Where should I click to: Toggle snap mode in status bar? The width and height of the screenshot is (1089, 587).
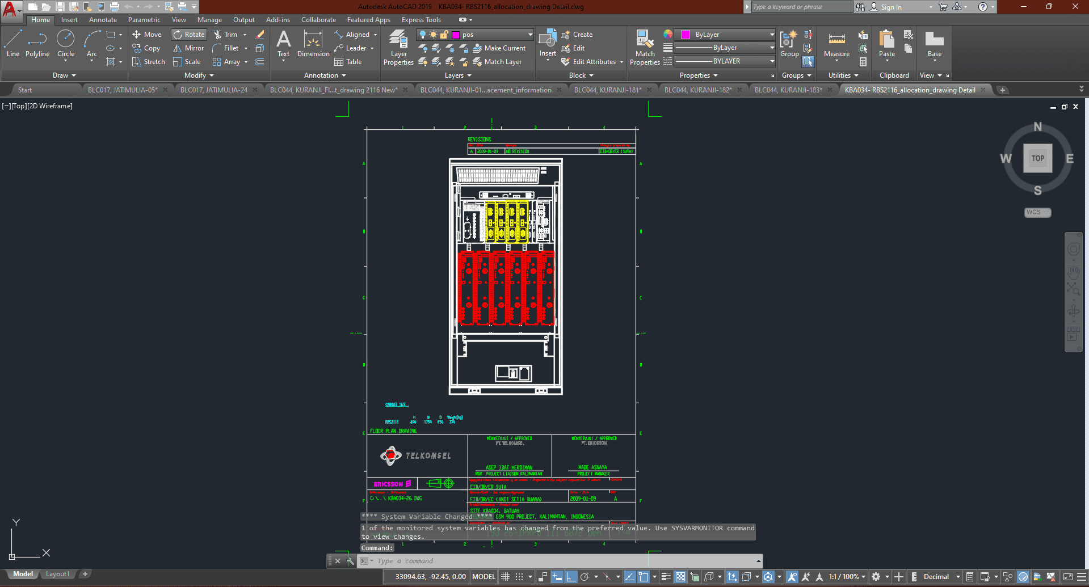519,577
